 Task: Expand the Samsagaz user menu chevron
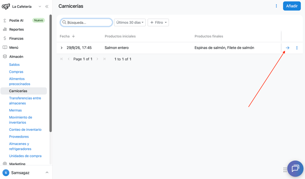click(x=47, y=172)
